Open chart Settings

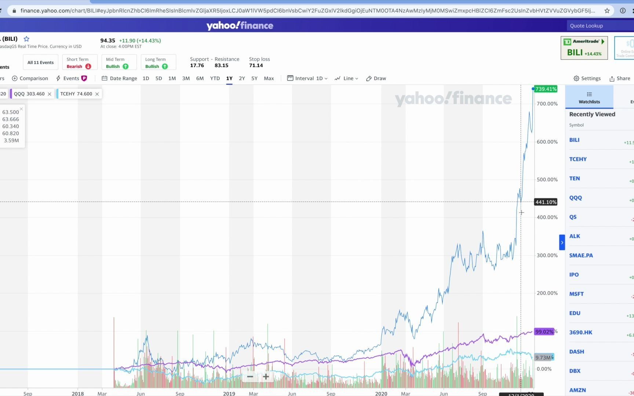[587, 78]
